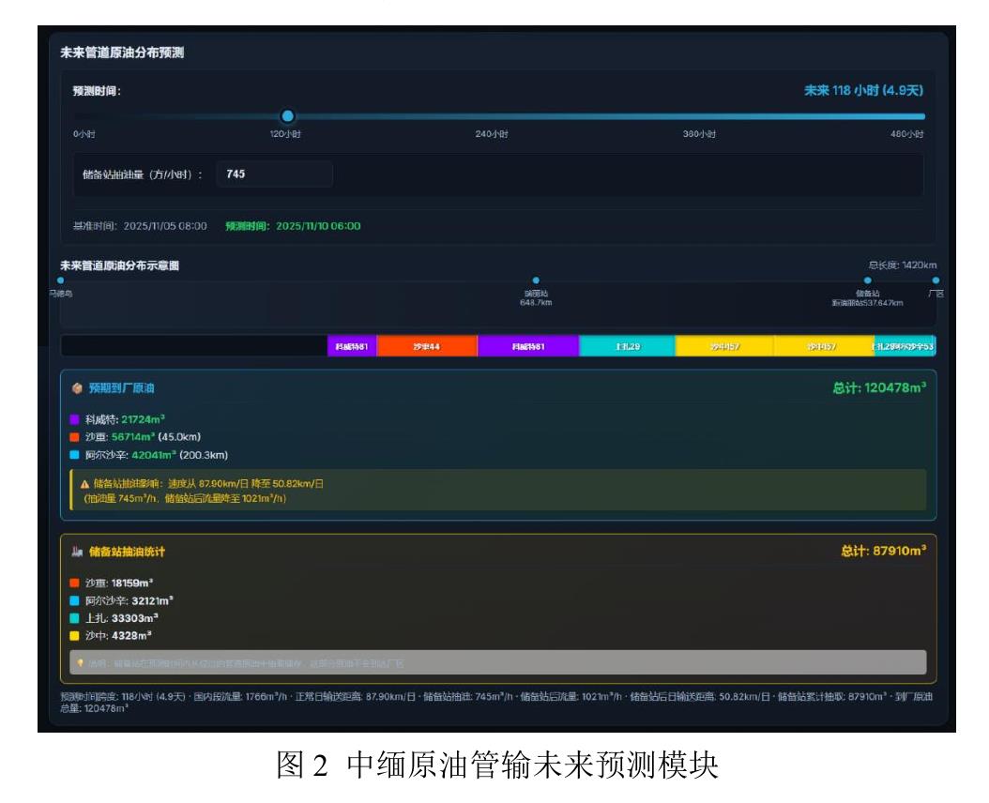Click the 240小时 tick label under the slider
The image size is (989, 803).
pyautogui.click(x=492, y=134)
